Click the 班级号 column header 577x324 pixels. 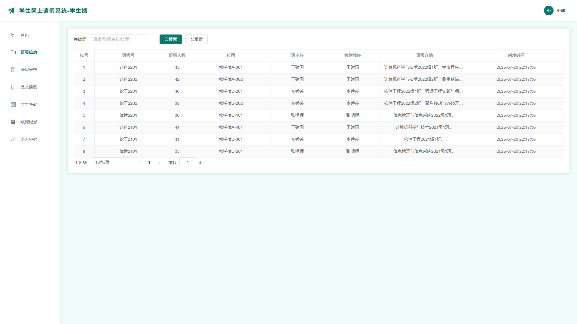[x=128, y=55]
